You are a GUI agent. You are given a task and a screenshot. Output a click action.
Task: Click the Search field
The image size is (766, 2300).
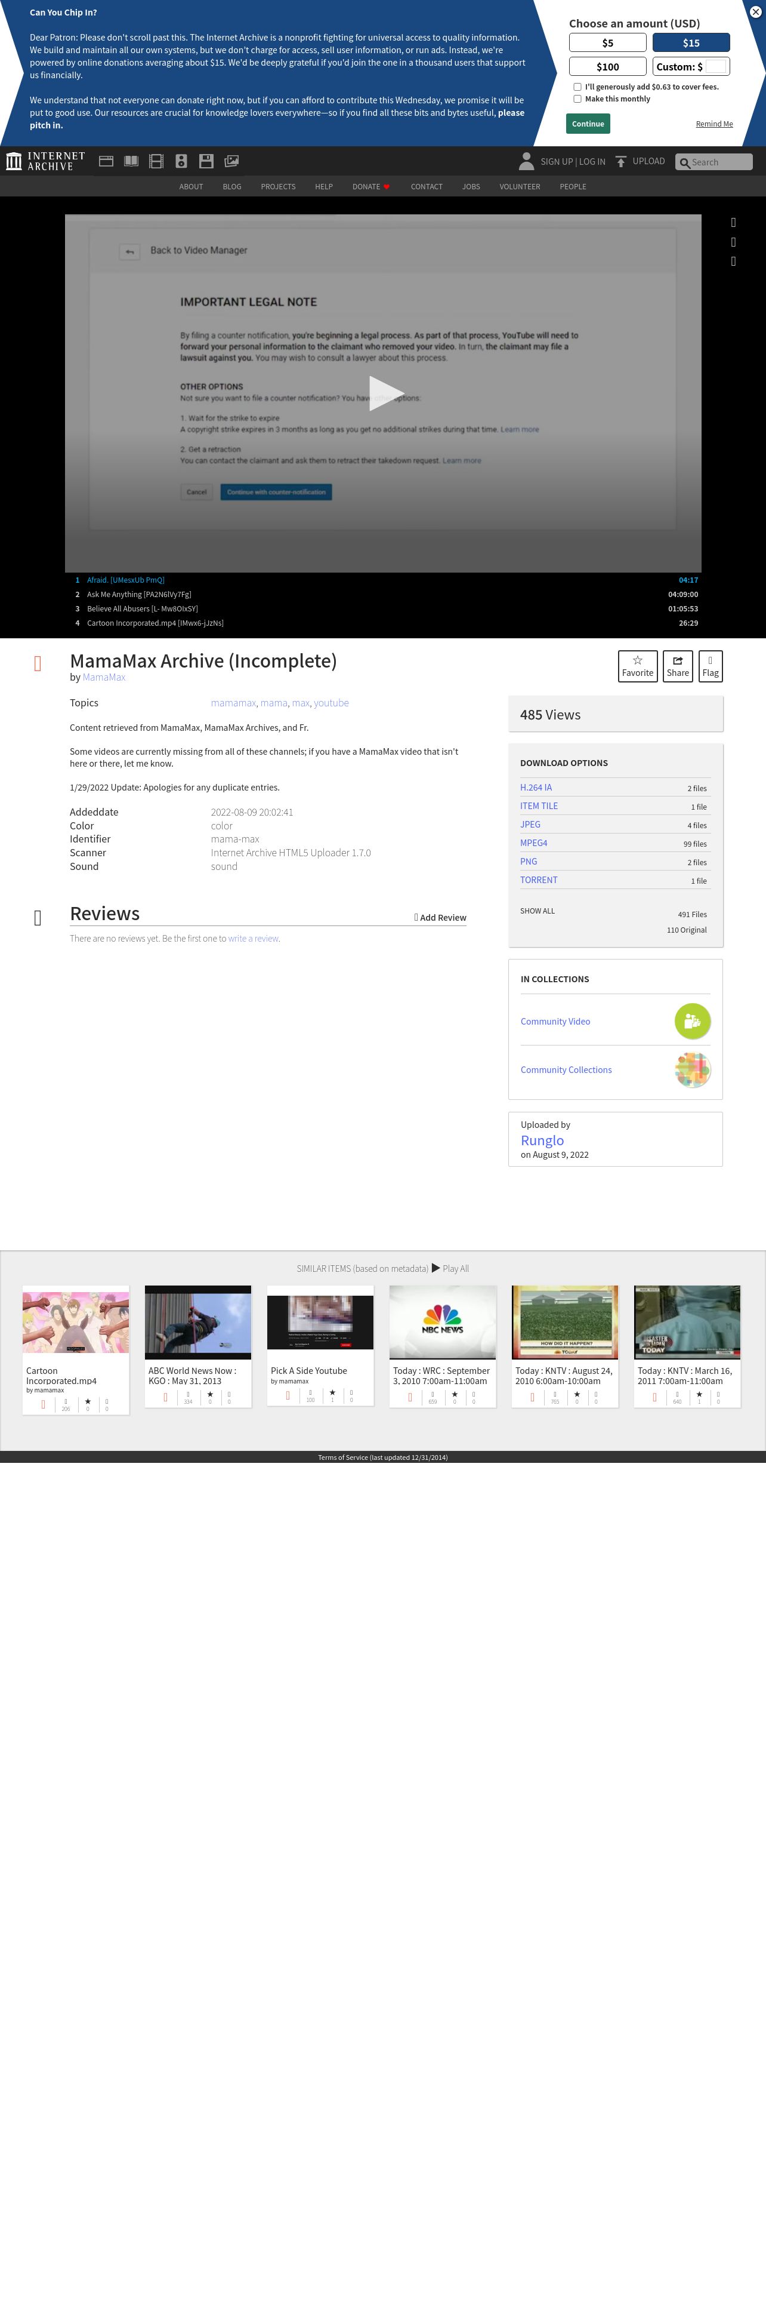[714, 162]
